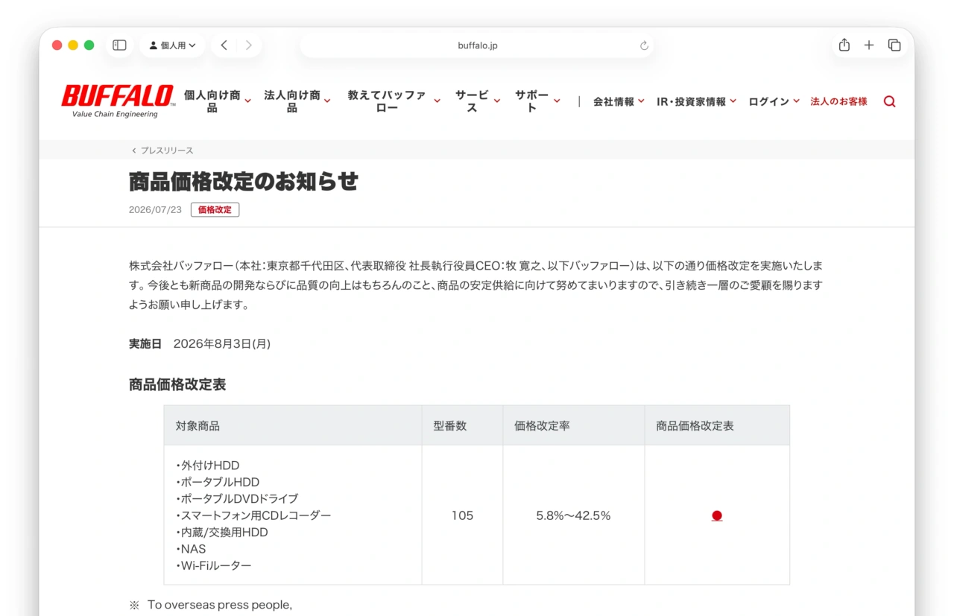Go forward with the forward arrow
The height and width of the screenshot is (616, 954).
click(248, 45)
